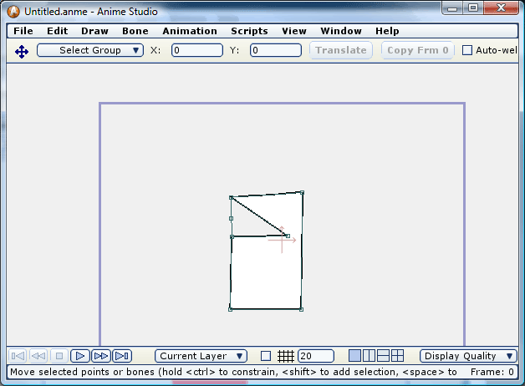Step back one frame
Screen dimensions: 525x386
pyautogui.click(x=38, y=356)
